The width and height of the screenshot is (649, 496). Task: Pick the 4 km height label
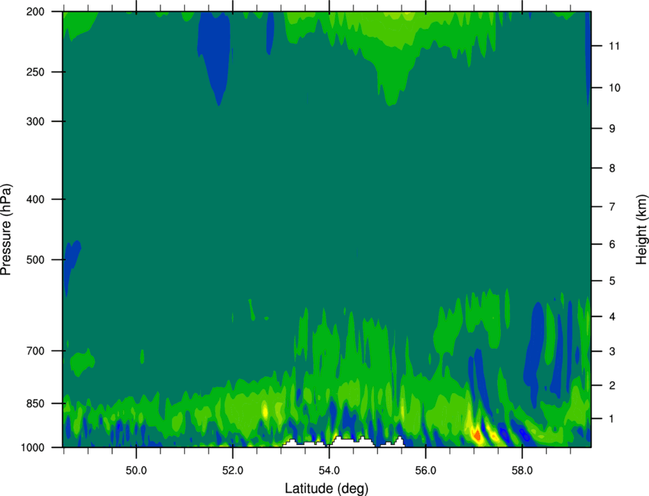coord(612,317)
